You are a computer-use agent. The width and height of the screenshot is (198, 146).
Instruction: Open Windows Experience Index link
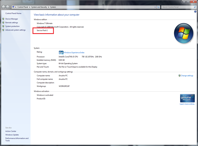point(74,53)
